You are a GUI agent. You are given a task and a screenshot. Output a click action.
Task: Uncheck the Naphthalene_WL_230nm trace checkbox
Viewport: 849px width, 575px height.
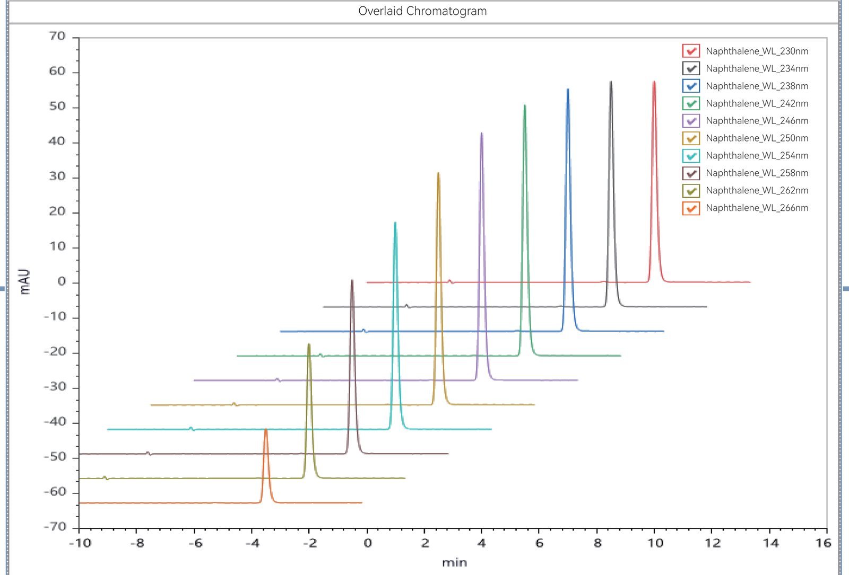coord(691,51)
